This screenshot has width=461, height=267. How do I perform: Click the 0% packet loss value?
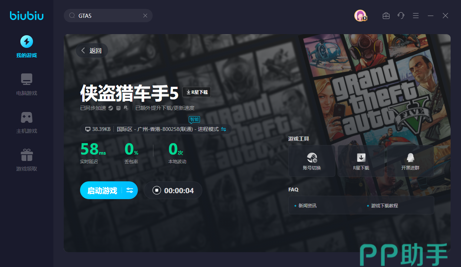pyautogui.click(x=132, y=149)
